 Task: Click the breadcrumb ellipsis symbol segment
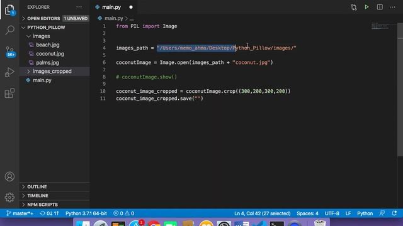click(132, 19)
